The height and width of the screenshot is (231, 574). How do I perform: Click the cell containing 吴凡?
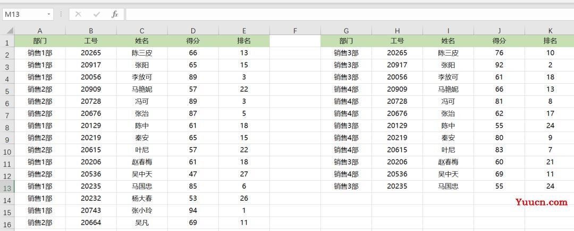point(142,223)
